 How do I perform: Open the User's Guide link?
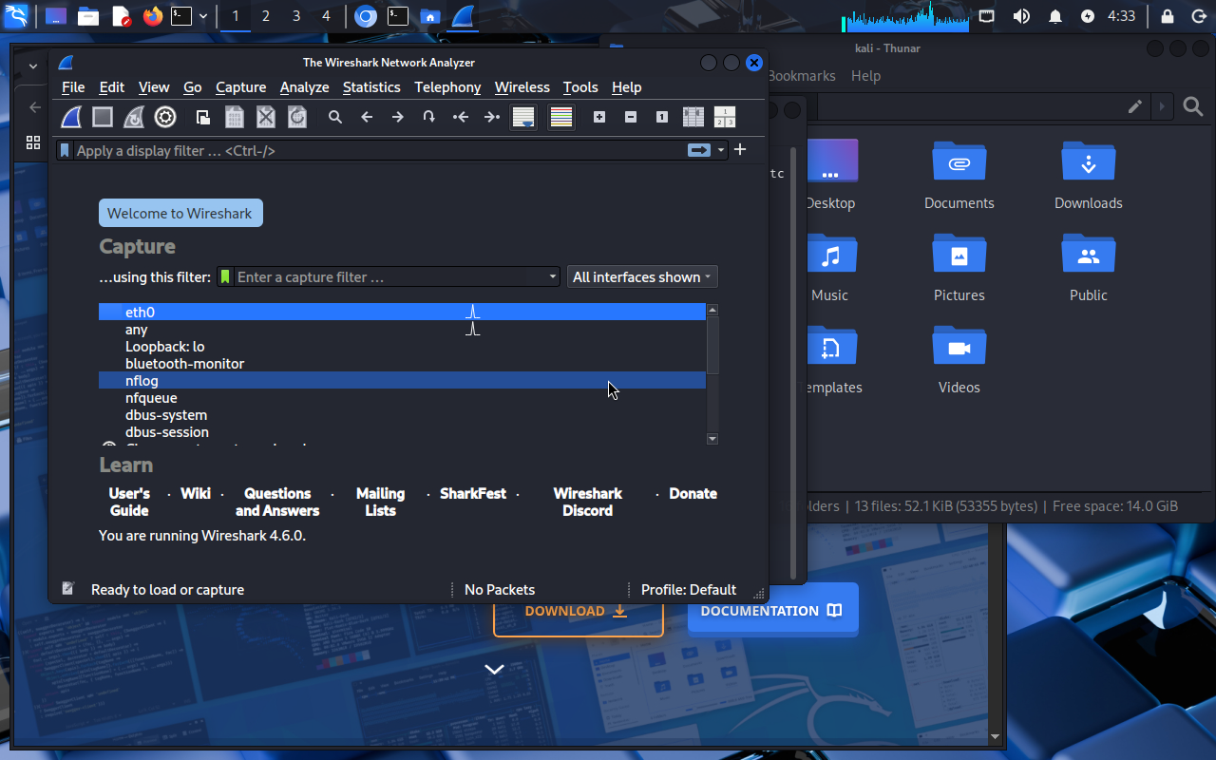pos(129,502)
